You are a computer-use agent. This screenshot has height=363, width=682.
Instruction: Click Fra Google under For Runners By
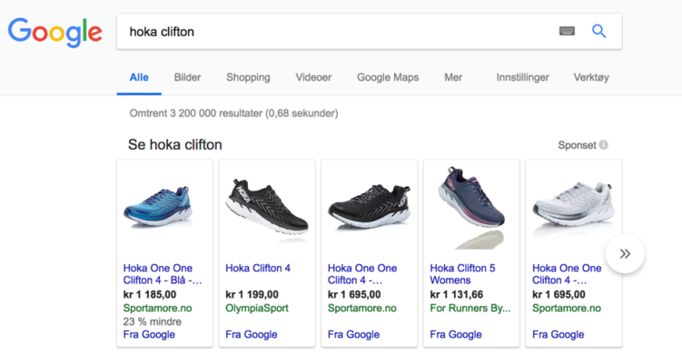coord(456,334)
